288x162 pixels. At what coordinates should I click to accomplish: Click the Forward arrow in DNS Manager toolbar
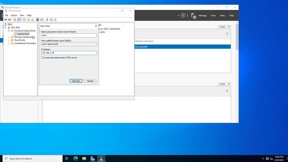tap(9, 20)
